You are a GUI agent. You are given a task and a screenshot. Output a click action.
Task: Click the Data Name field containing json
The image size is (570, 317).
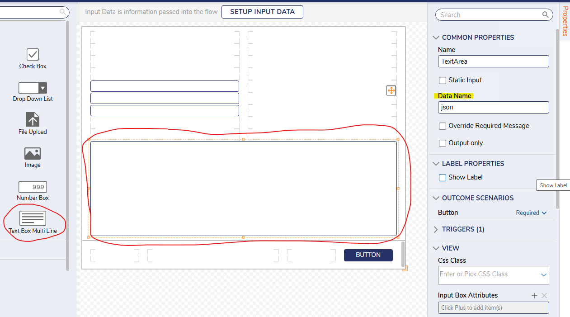click(493, 107)
